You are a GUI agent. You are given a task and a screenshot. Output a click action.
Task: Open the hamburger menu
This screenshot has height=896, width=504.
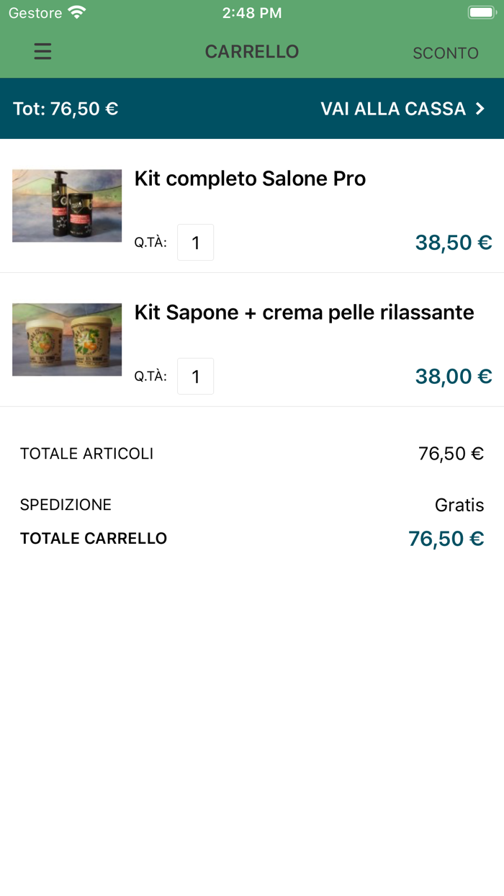pyautogui.click(x=42, y=51)
